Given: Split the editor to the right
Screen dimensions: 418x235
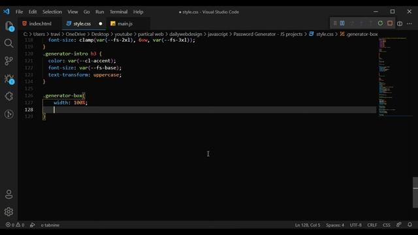Looking at the screenshot, I should click(400, 23).
